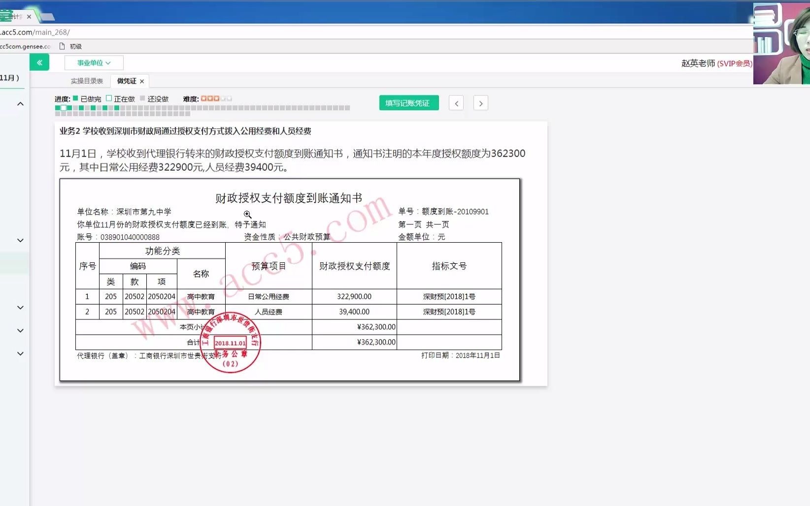Click the gray 还没做 legend square
The image size is (810, 506).
tap(143, 98)
